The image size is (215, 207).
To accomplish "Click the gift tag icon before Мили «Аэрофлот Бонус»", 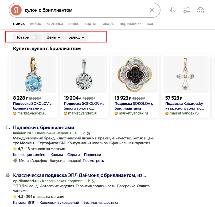I will tap(15, 161).
